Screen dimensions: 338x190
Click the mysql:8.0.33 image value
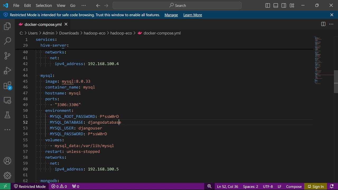coord(76,81)
